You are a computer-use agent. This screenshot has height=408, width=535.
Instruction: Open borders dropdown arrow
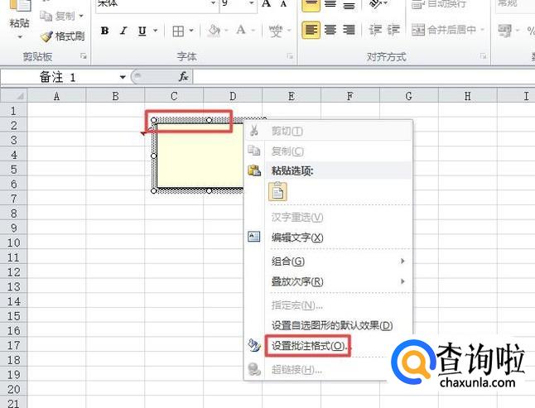191,31
